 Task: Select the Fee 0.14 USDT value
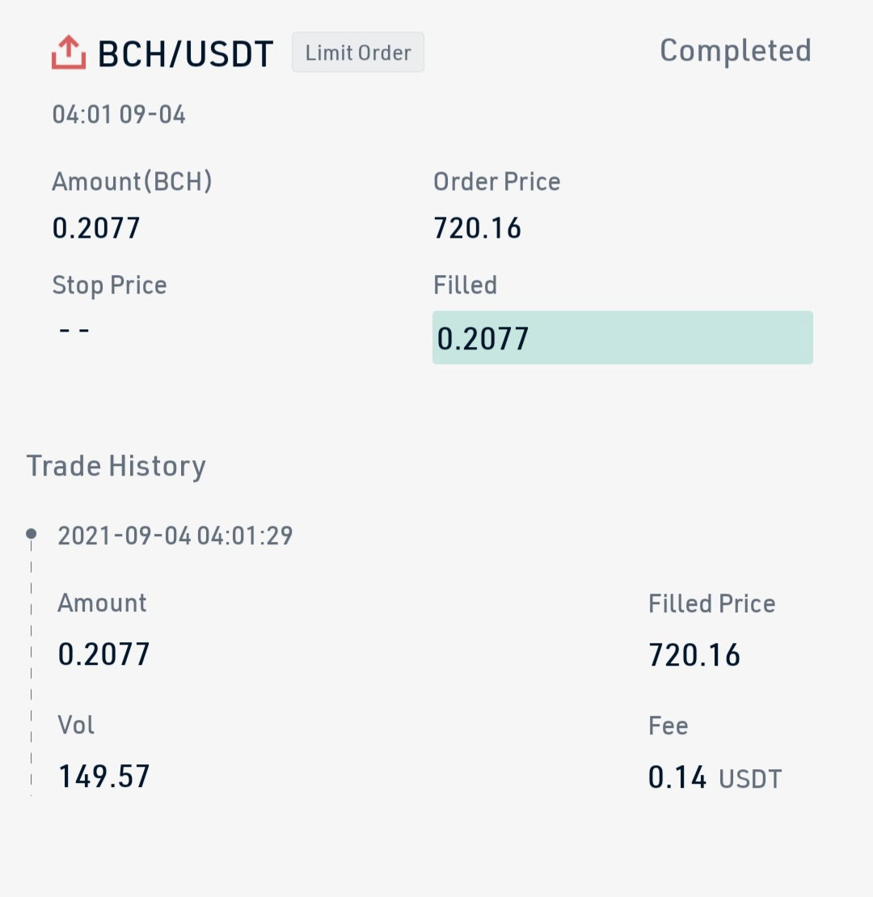(715, 777)
